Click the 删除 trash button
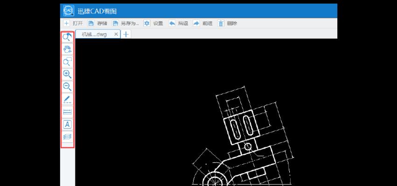The height and width of the screenshot is (186, 397). [227, 23]
